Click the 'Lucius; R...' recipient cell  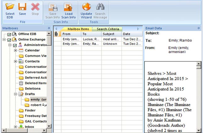coord(91,39)
